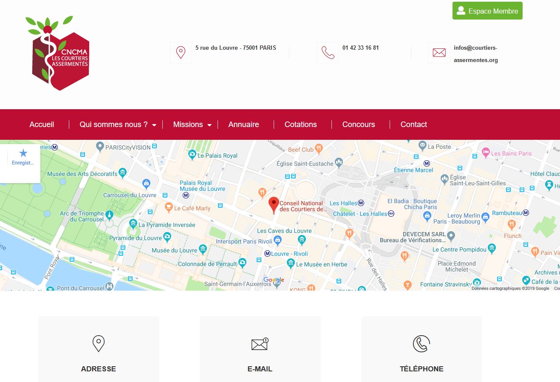
Task: Open the Qui sommes nous ? menu label
Action: (113, 125)
